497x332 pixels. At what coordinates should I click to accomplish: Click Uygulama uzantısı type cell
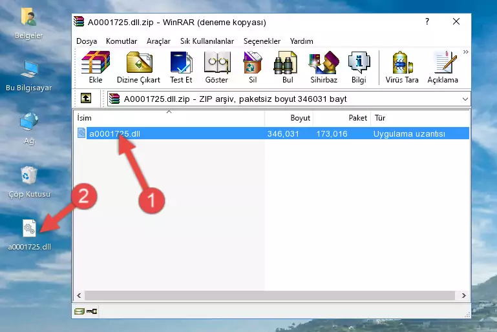(x=409, y=133)
